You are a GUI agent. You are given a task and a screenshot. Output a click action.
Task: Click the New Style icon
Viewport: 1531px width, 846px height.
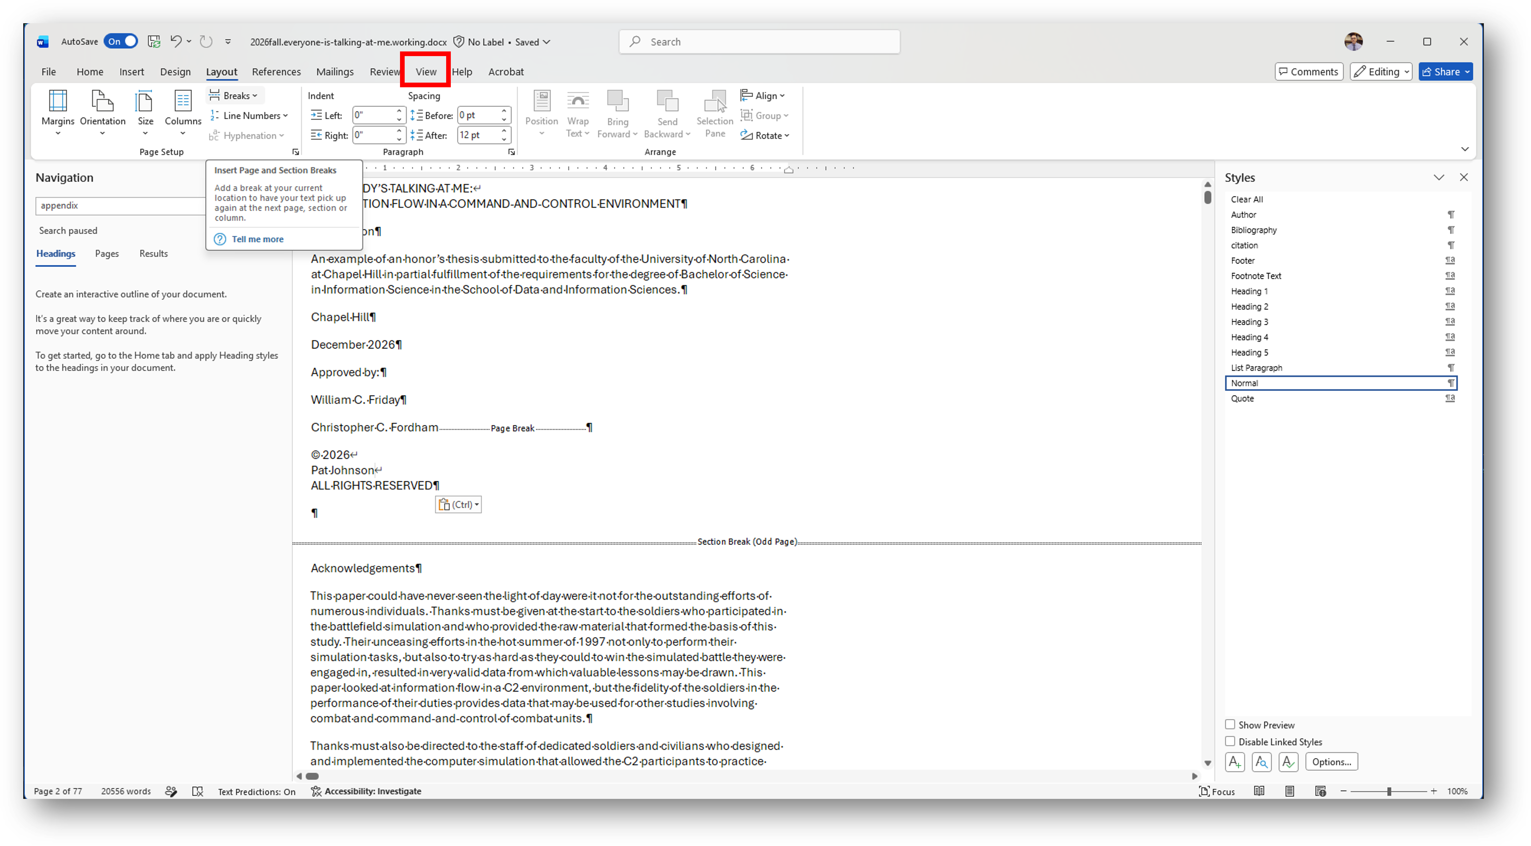(x=1235, y=762)
